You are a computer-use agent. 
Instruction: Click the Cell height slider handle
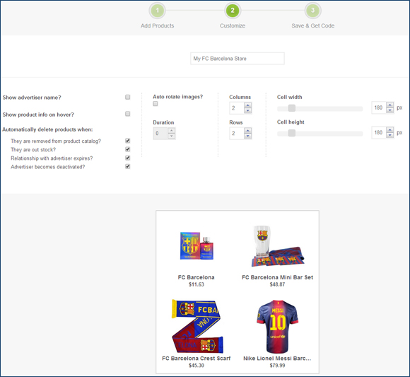(x=292, y=133)
